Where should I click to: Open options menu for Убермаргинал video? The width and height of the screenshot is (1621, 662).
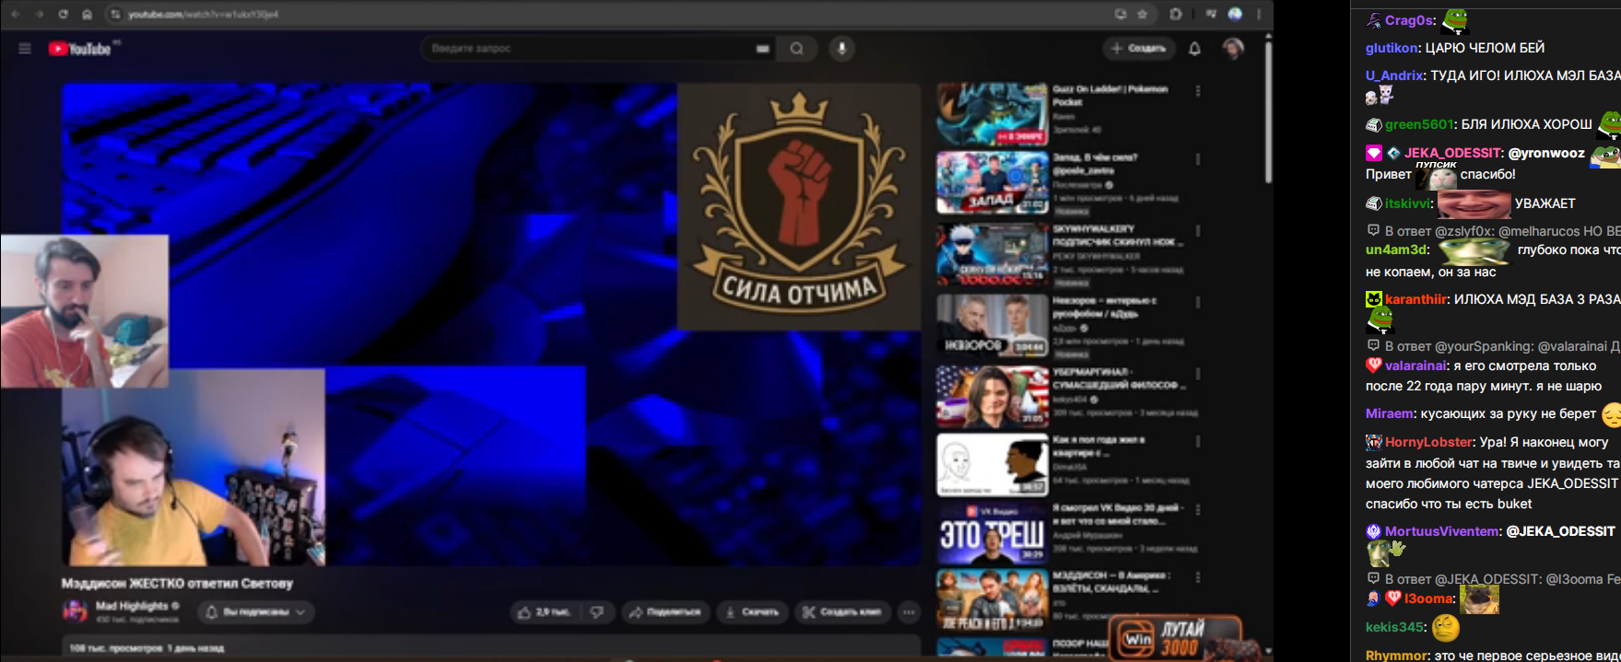(1197, 374)
